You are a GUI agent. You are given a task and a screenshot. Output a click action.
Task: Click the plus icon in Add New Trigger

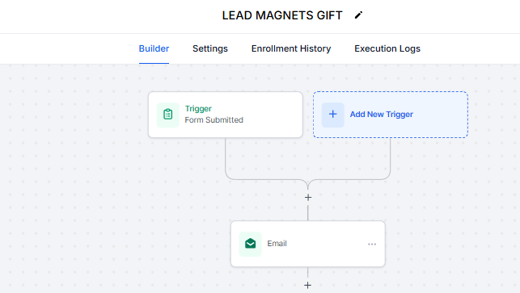[332, 115]
